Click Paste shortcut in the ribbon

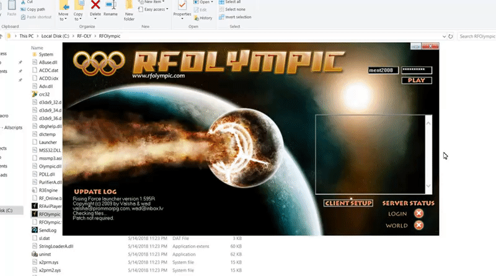[x=36, y=17]
